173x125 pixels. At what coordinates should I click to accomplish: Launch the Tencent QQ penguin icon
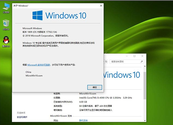(6, 42)
